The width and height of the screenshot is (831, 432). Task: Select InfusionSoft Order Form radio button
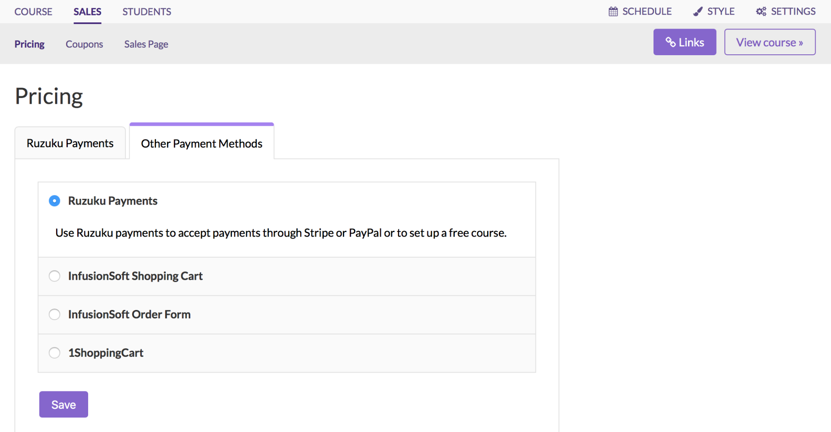coord(54,315)
